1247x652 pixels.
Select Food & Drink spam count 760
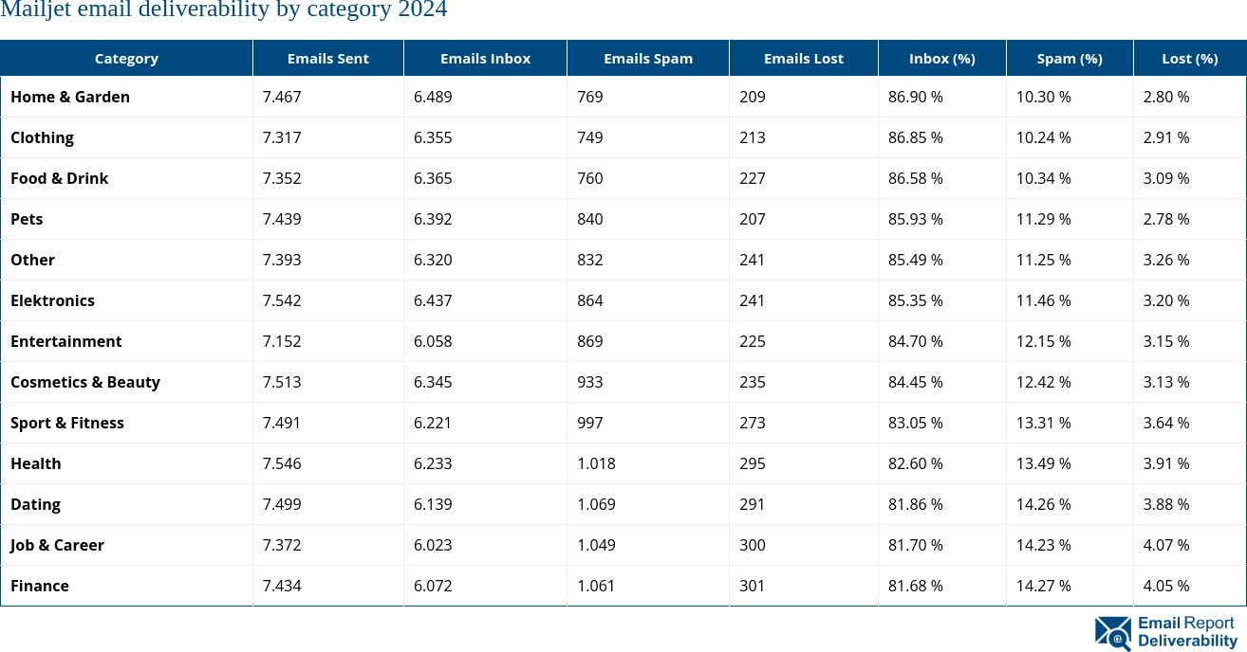click(590, 178)
